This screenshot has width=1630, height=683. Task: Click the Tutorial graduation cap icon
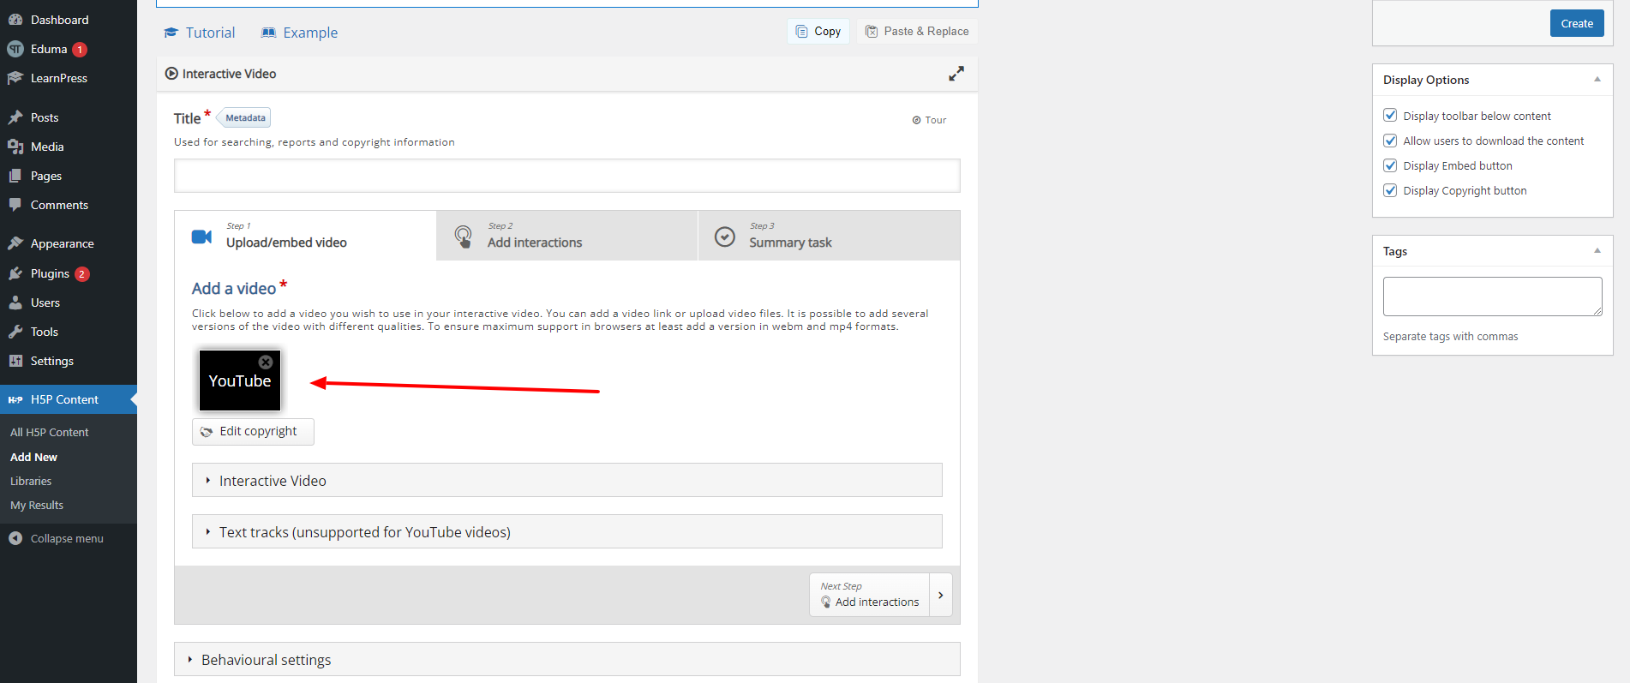tap(171, 33)
